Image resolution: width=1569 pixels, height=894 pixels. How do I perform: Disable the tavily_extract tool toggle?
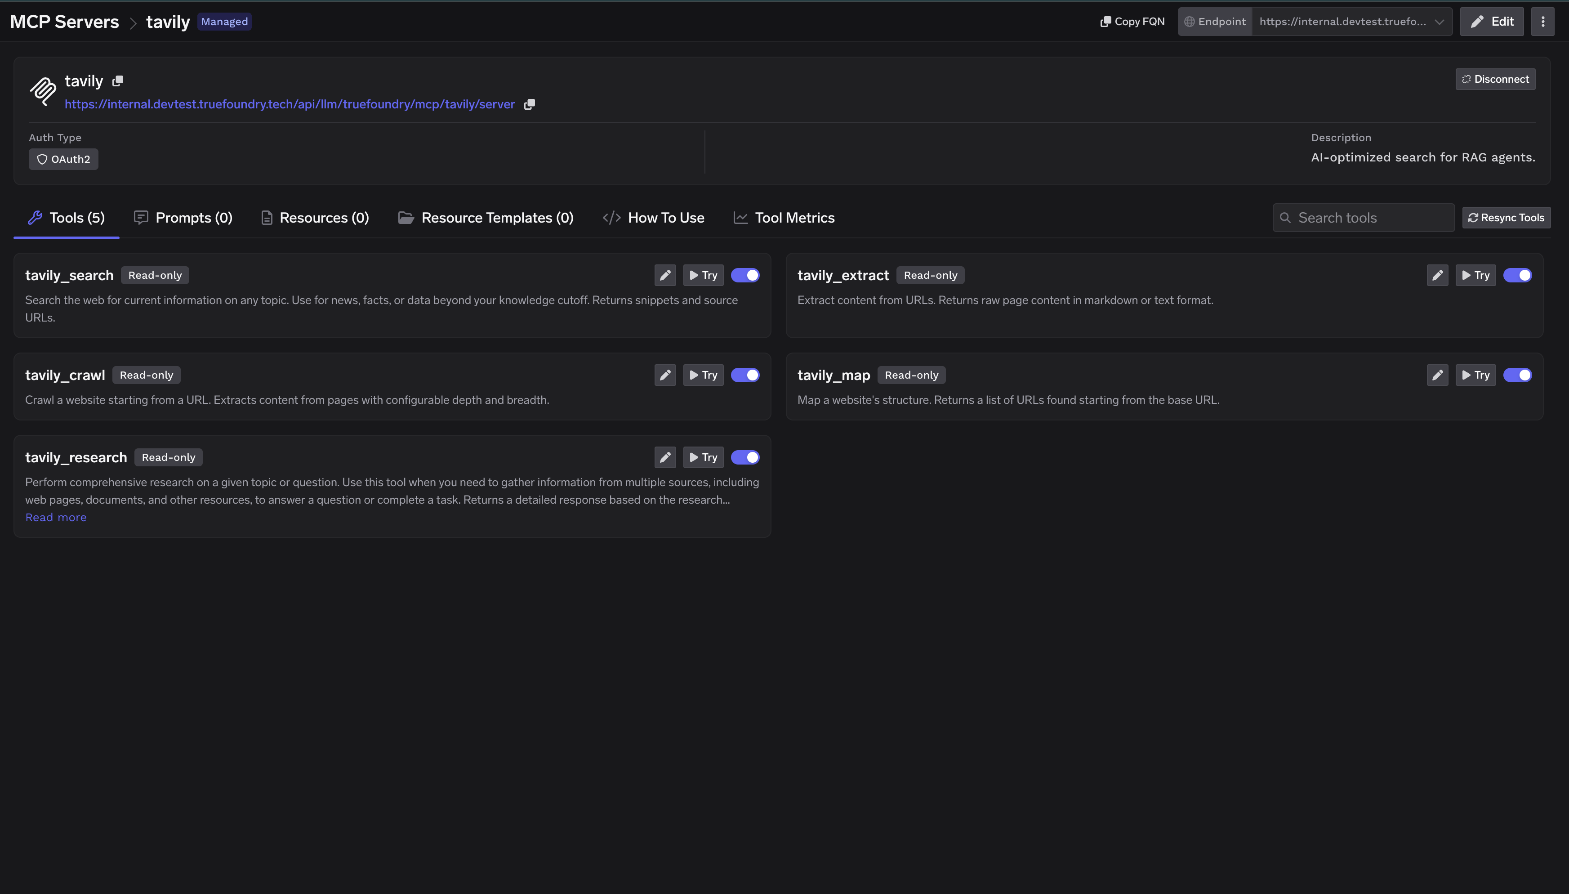1517,275
